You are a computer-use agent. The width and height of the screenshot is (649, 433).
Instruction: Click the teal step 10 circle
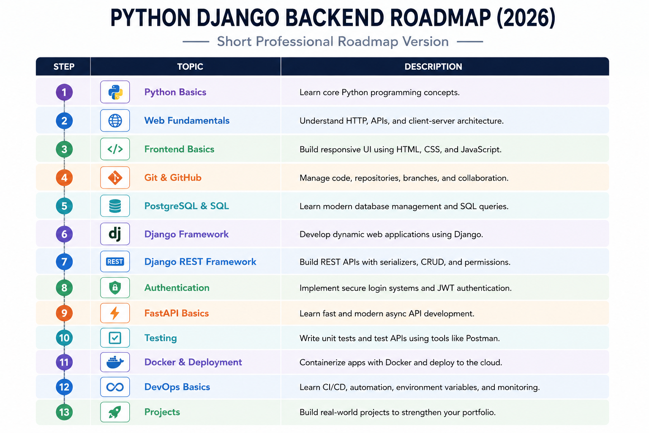coord(64,338)
